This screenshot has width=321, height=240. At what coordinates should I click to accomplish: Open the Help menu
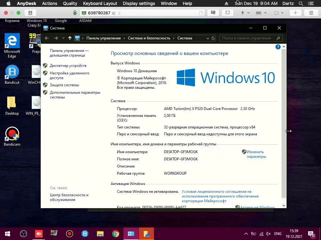point(187,3)
